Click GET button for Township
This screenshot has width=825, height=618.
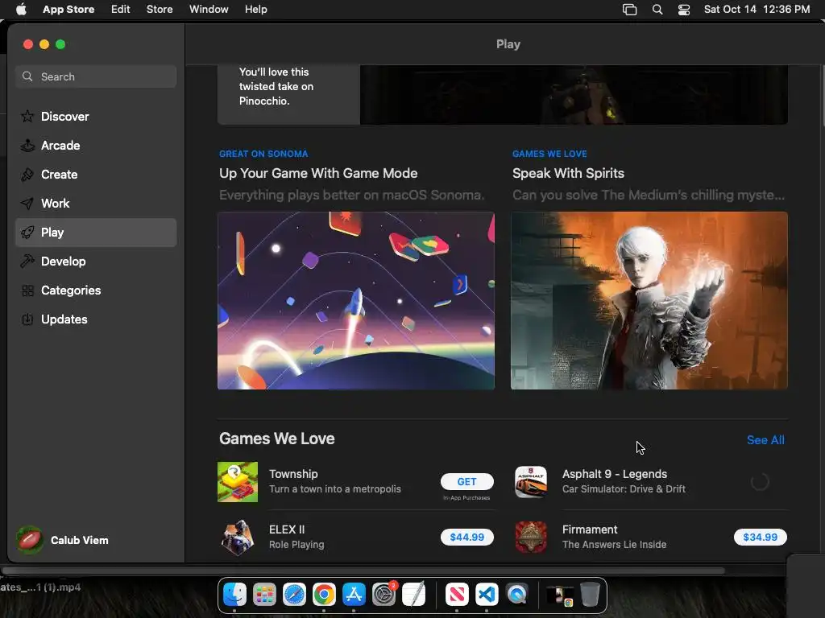(466, 481)
